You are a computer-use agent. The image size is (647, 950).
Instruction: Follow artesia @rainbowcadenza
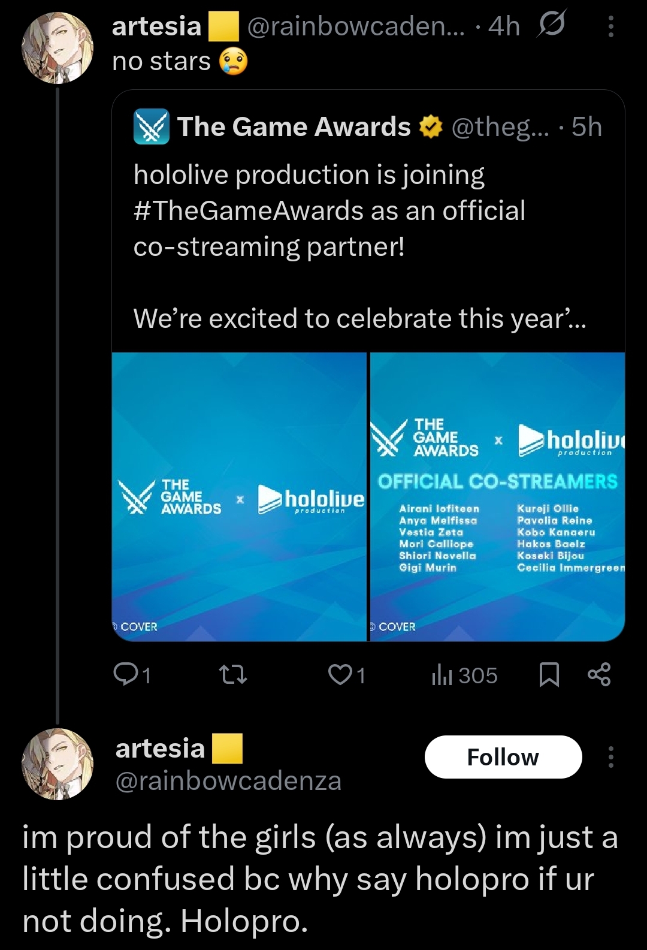(503, 757)
